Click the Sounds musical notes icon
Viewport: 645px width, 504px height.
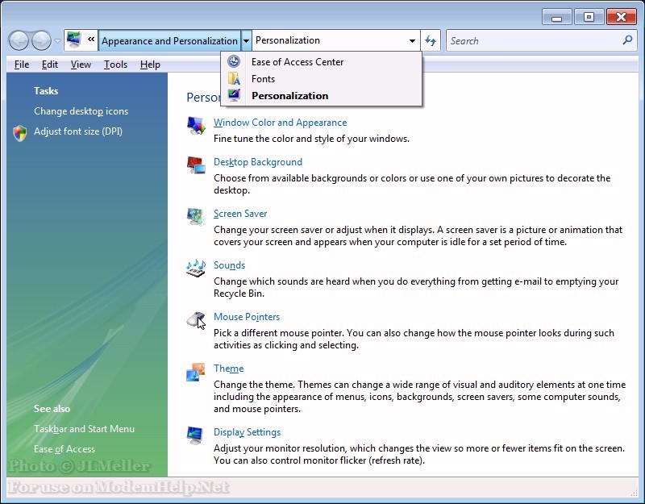(x=196, y=268)
